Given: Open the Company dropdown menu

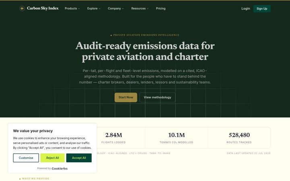Looking at the screenshot, I should tap(116, 8).
